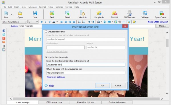Increase the paragraph indent

click(x=93, y=22)
